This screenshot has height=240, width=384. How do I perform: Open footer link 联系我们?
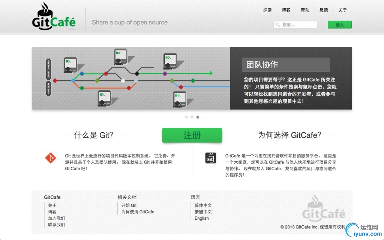pos(57,225)
